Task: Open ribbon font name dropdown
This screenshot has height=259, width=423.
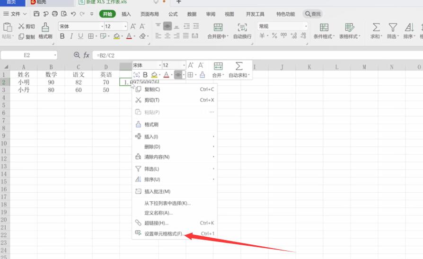Action: [102, 26]
